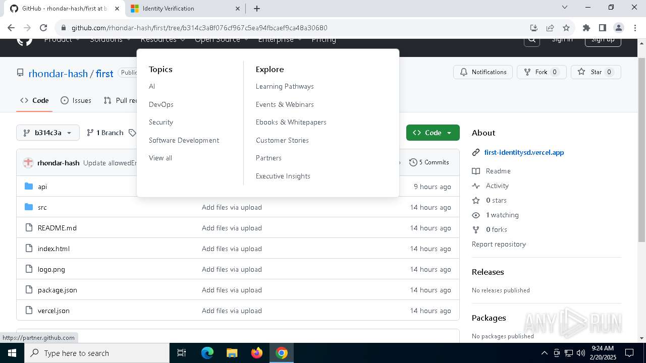Select DevOps under Topics
The image size is (646, 363).
point(161,104)
